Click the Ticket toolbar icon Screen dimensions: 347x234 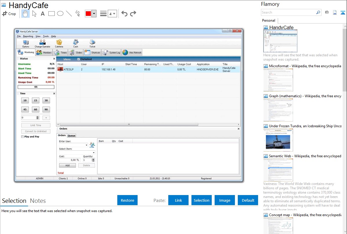[92, 44]
